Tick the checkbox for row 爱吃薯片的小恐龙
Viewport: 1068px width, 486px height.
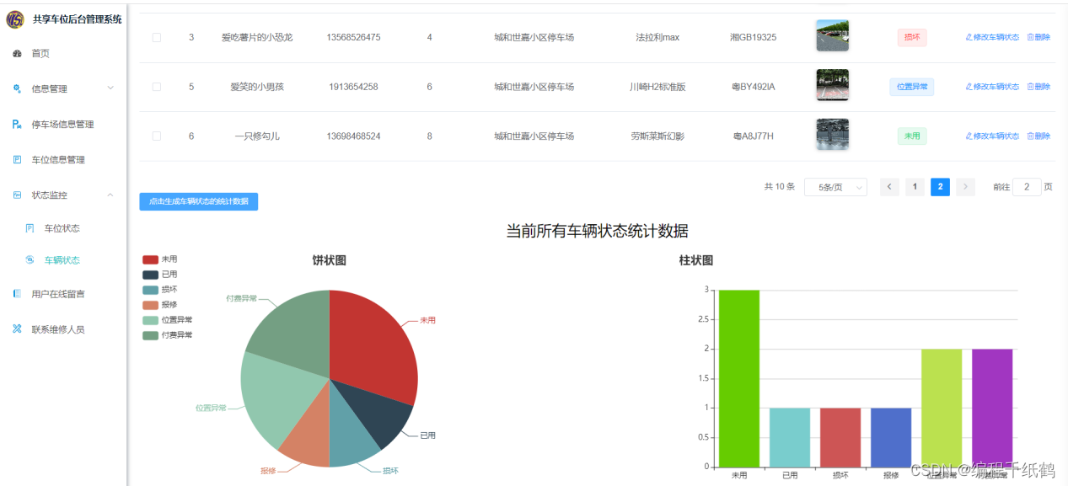tap(156, 37)
